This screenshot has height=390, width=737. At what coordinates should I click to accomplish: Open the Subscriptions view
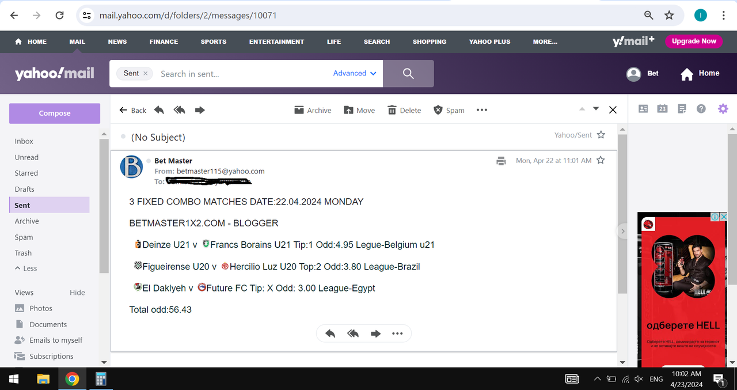pyautogui.click(x=51, y=356)
